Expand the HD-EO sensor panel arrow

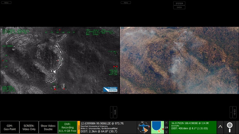231,112
